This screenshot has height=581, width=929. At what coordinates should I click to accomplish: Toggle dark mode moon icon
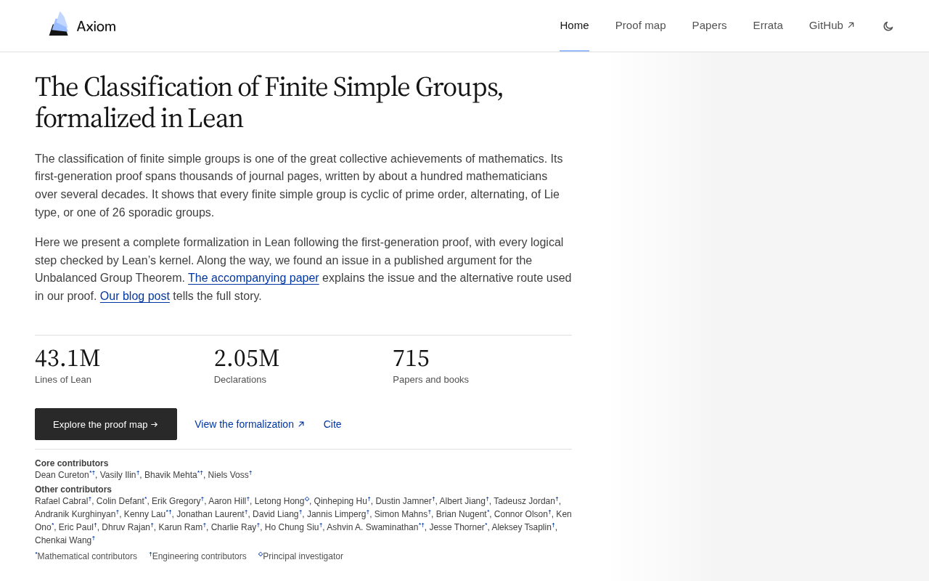pyautogui.click(x=888, y=26)
